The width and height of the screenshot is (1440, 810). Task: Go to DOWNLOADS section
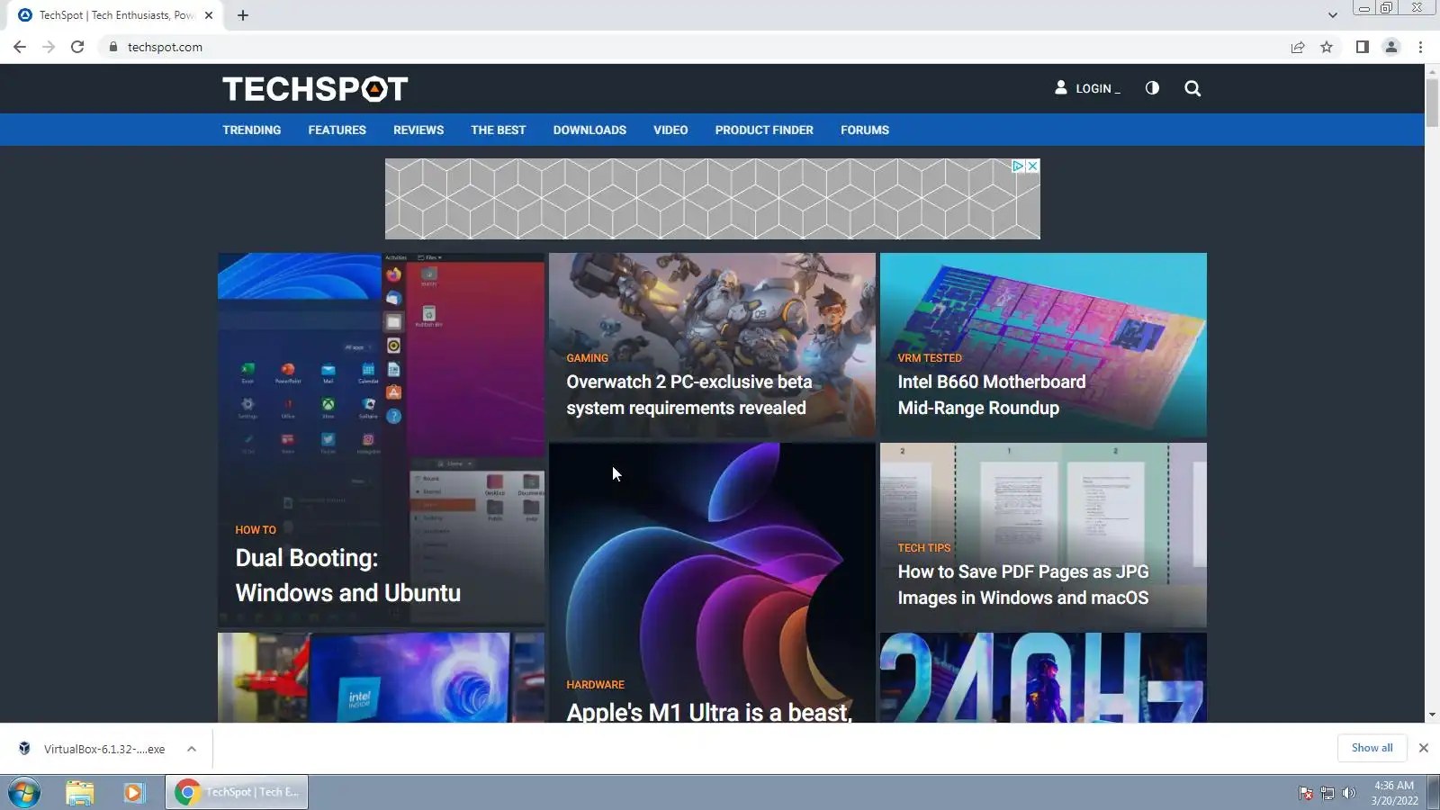(x=589, y=130)
